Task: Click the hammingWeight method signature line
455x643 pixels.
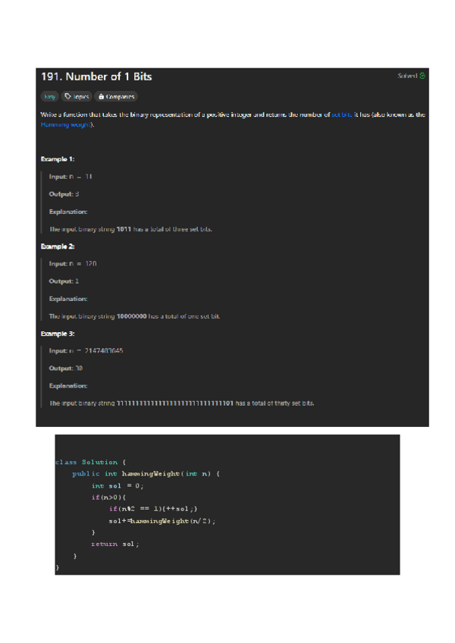Action: click(x=146, y=474)
